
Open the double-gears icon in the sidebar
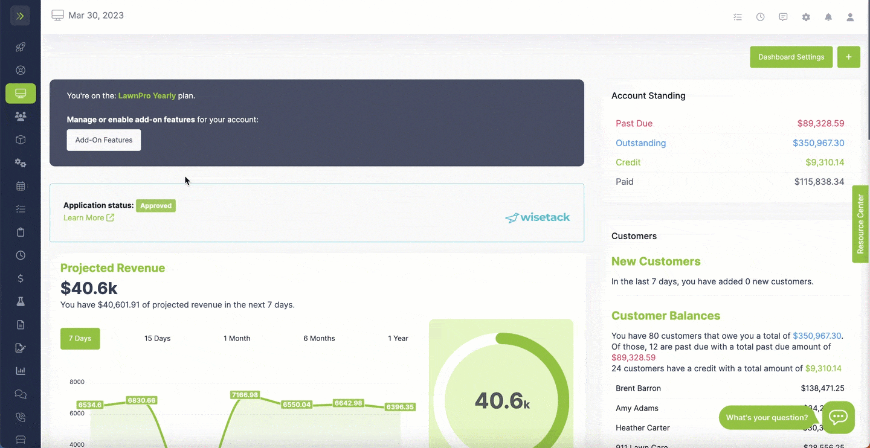click(x=21, y=163)
